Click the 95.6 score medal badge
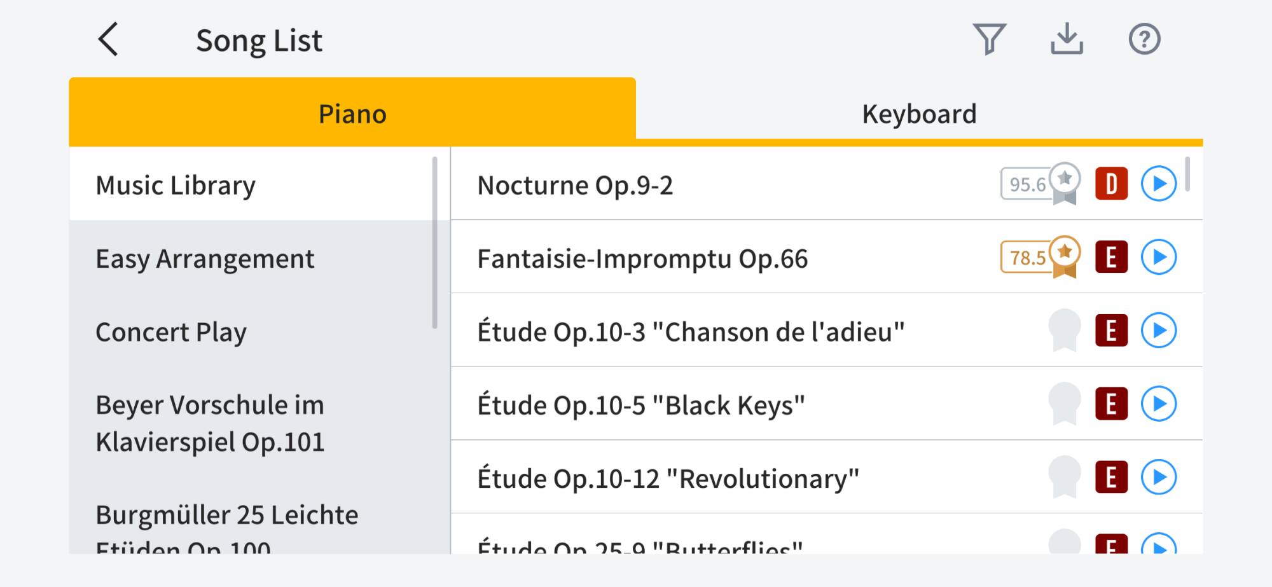The width and height of the screenshot is (1272, 587). pos(1039,184)
